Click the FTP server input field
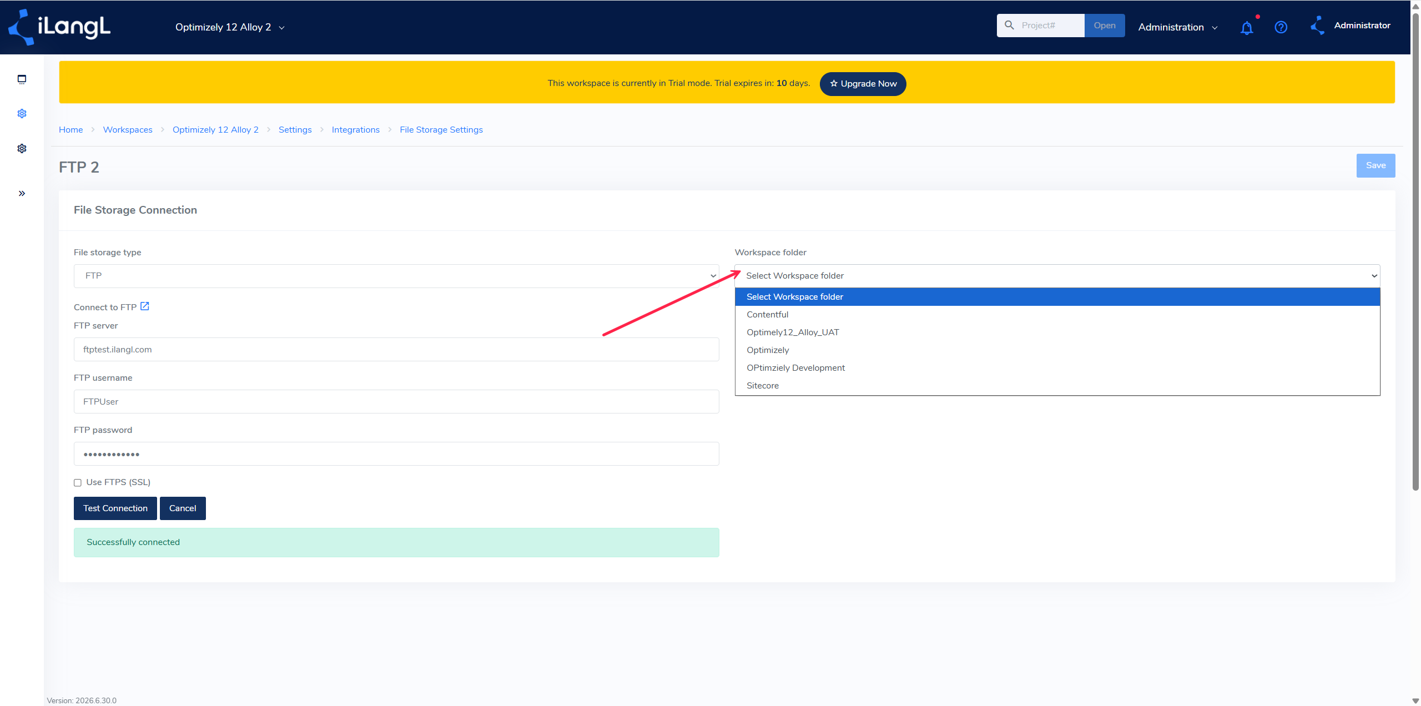Screen dimensions: 1421x706 click(396, 350)
